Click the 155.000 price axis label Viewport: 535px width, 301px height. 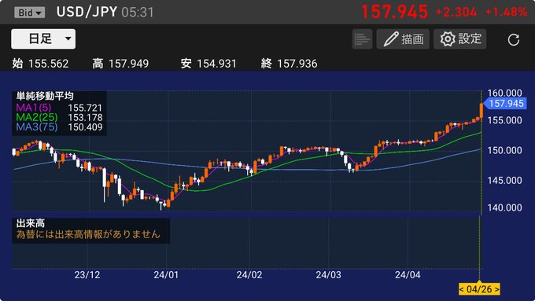coord(504,120)
